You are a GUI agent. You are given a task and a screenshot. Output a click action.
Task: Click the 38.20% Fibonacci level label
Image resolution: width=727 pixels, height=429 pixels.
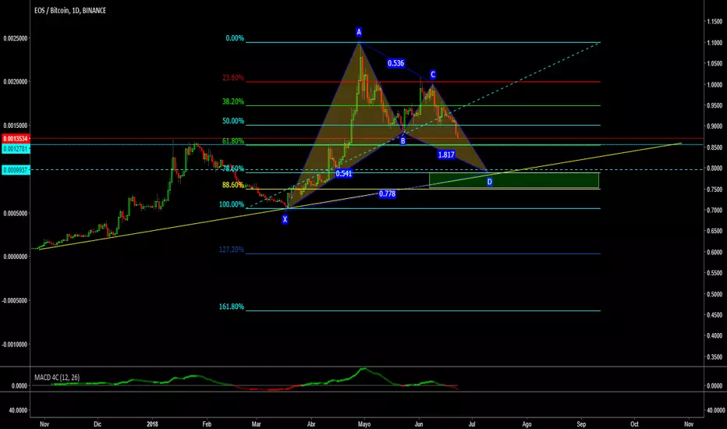click(x=233, y=101)
